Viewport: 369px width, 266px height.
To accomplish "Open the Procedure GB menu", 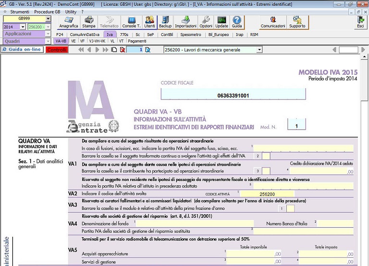I will click(x=47, y=12).
